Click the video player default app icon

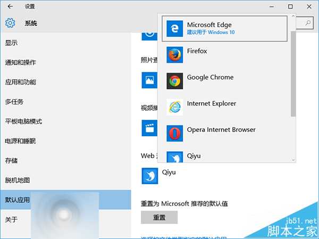pos(149,128)
